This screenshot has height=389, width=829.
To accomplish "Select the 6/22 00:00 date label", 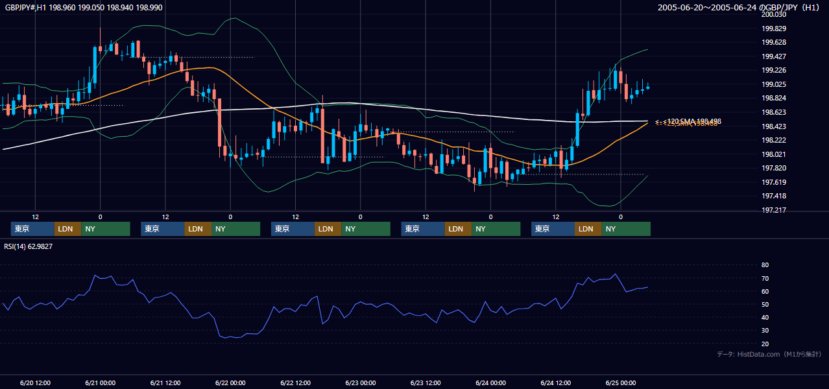I will (x=230, y=383).
